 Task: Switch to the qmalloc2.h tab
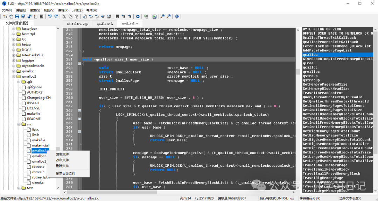(105, 24)
